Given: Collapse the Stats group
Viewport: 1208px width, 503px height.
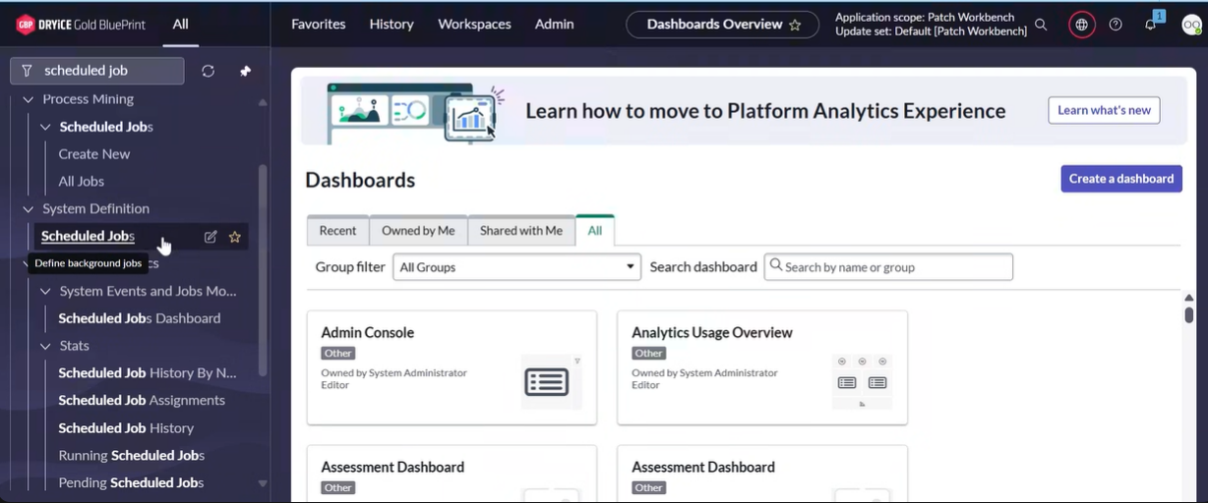Looking at the screenshot, I should click(x=45, y=346).
